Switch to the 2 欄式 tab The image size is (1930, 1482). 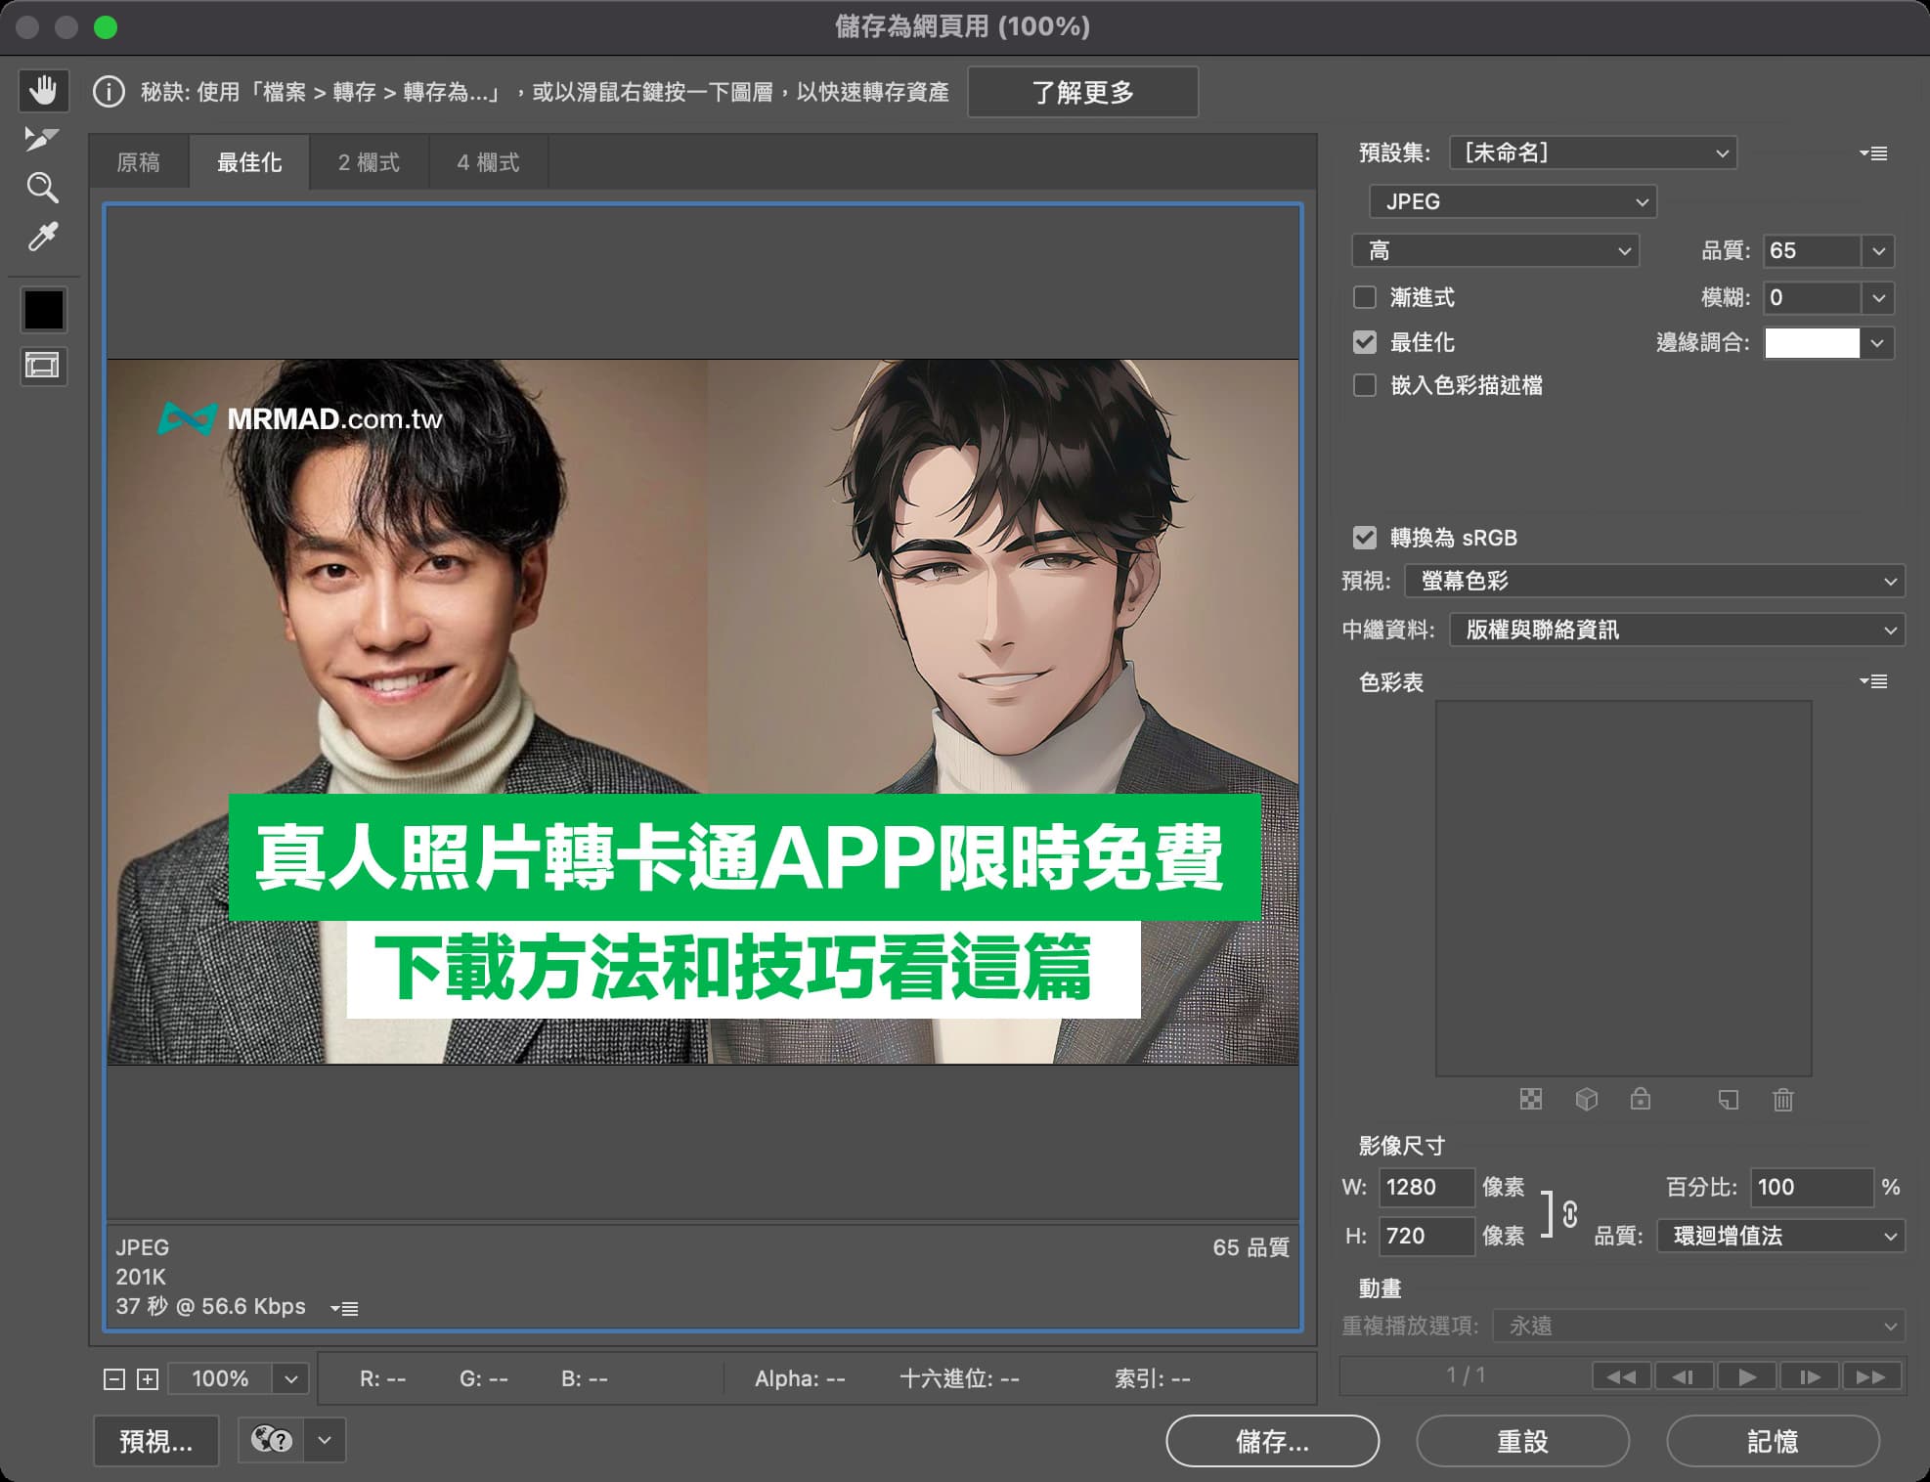tap(369, 162)
